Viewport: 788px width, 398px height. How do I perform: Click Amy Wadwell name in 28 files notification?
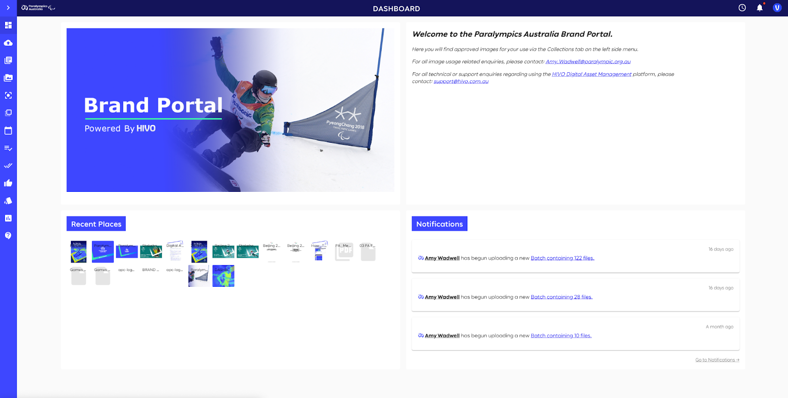442,297
